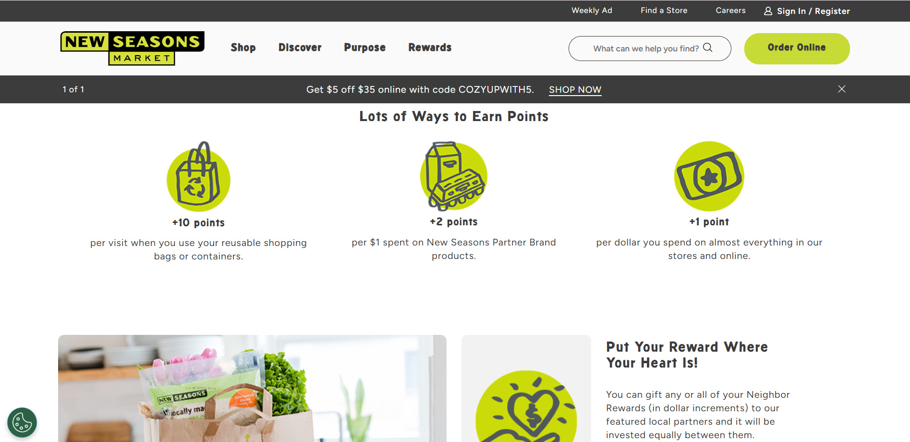This screenshot has width=910, height=442.
Task: Go to Find a Store
Action: pos(664,11)
